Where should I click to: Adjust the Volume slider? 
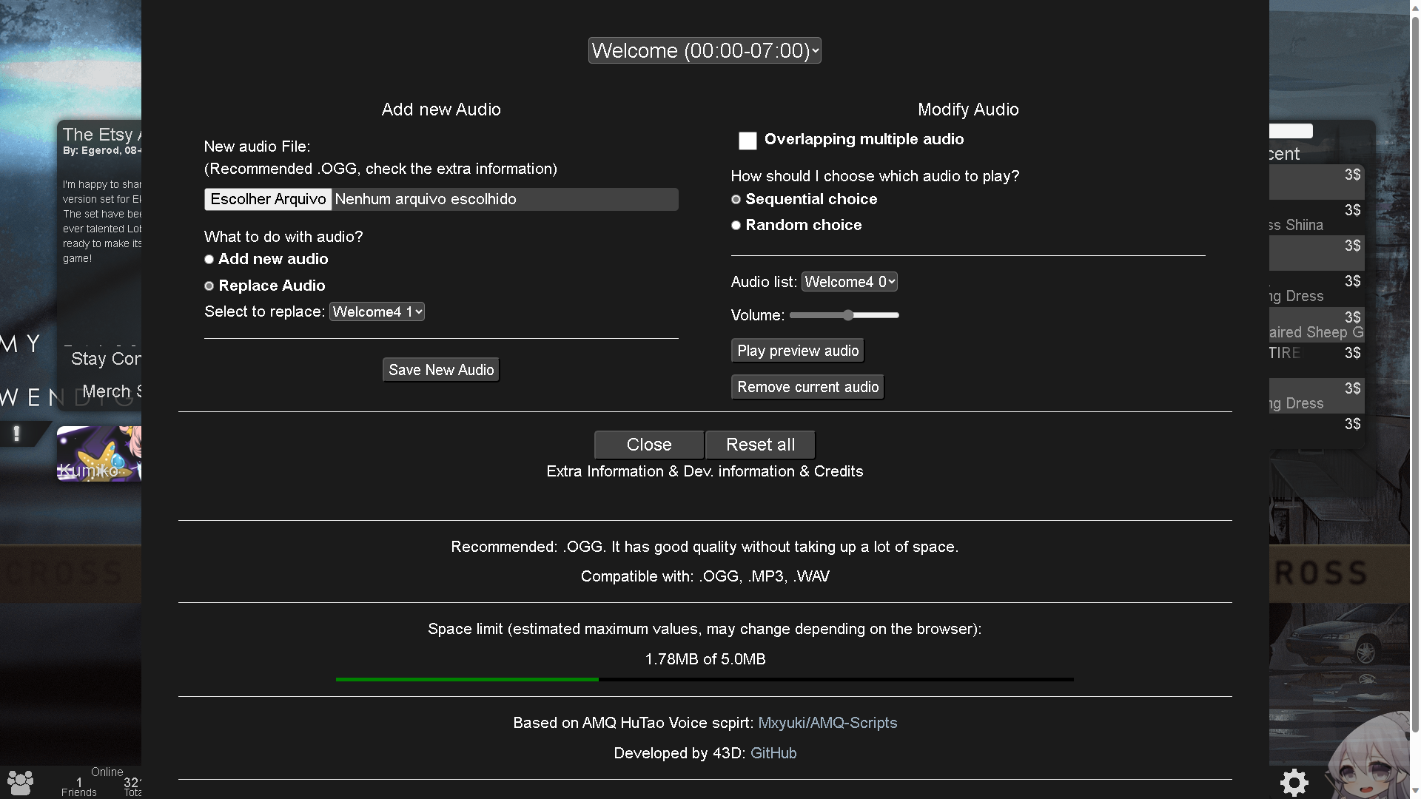848,315
